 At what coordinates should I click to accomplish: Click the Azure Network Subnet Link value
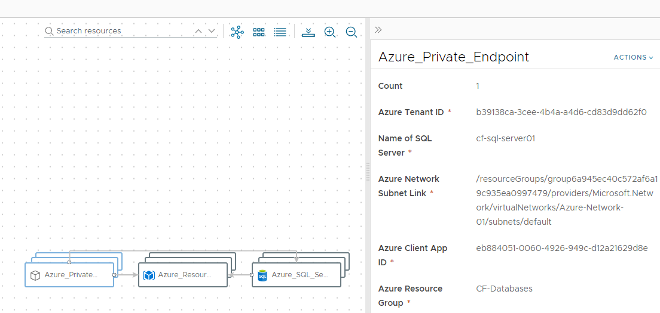pyautogui.click(x=567, y=200)
